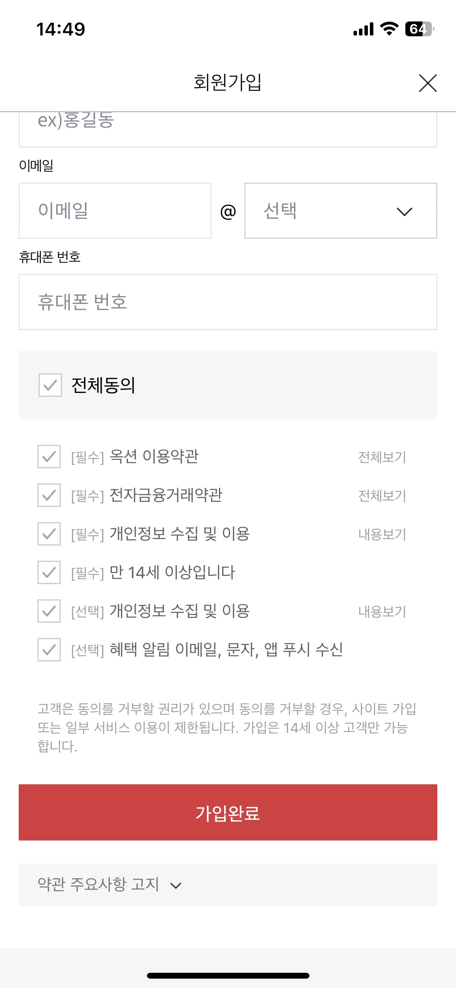Uncheck the 전자금융거래약관 agreement checkbox
The width and height of the screenshot is (456, 988).
click(48, 496)
